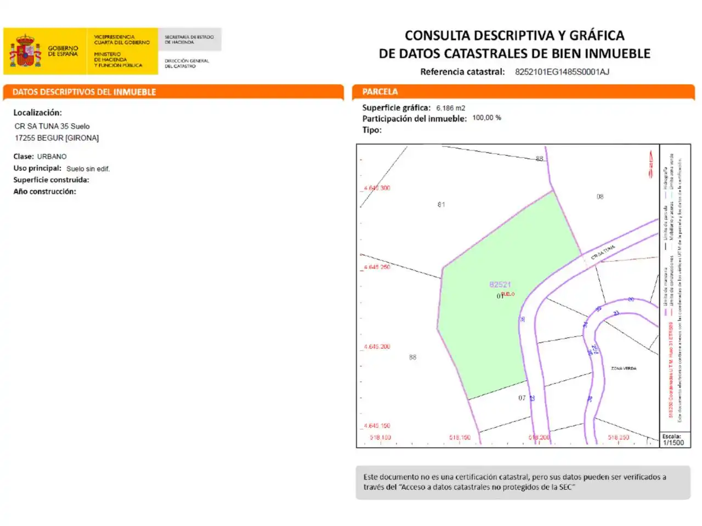The height and width of the screenshot is (526, 702).
Task: Click the Participación del inmueble value 100,00 %
Action: 486,118
